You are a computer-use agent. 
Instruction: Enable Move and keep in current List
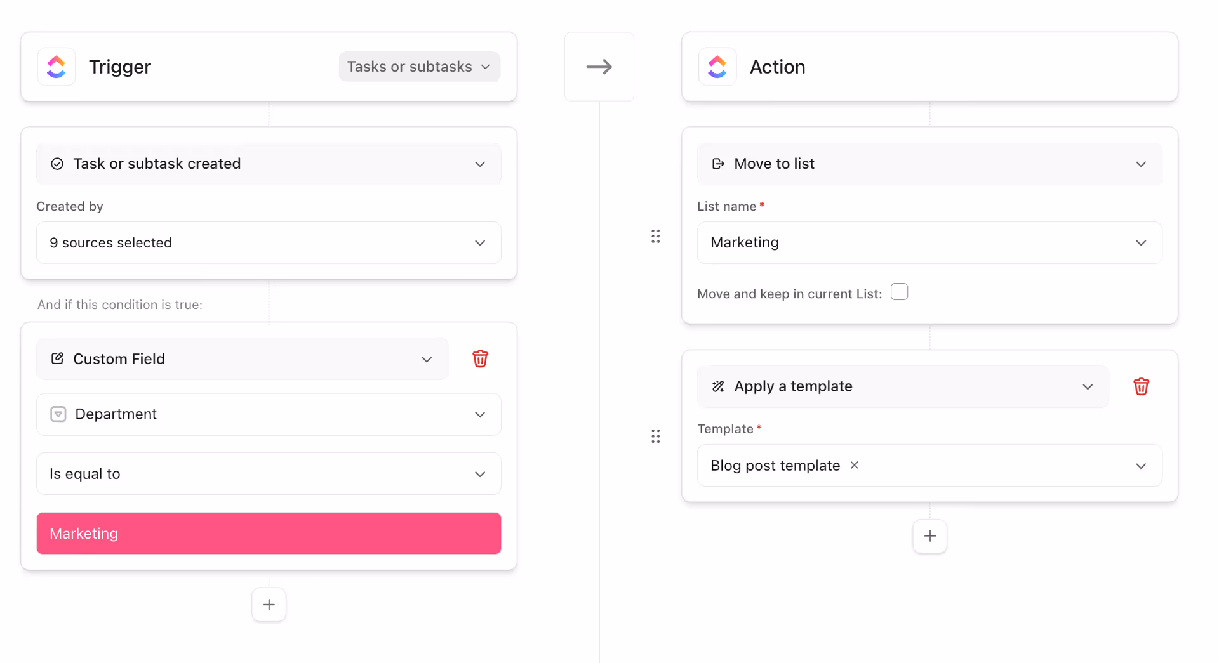pos(899,292)
